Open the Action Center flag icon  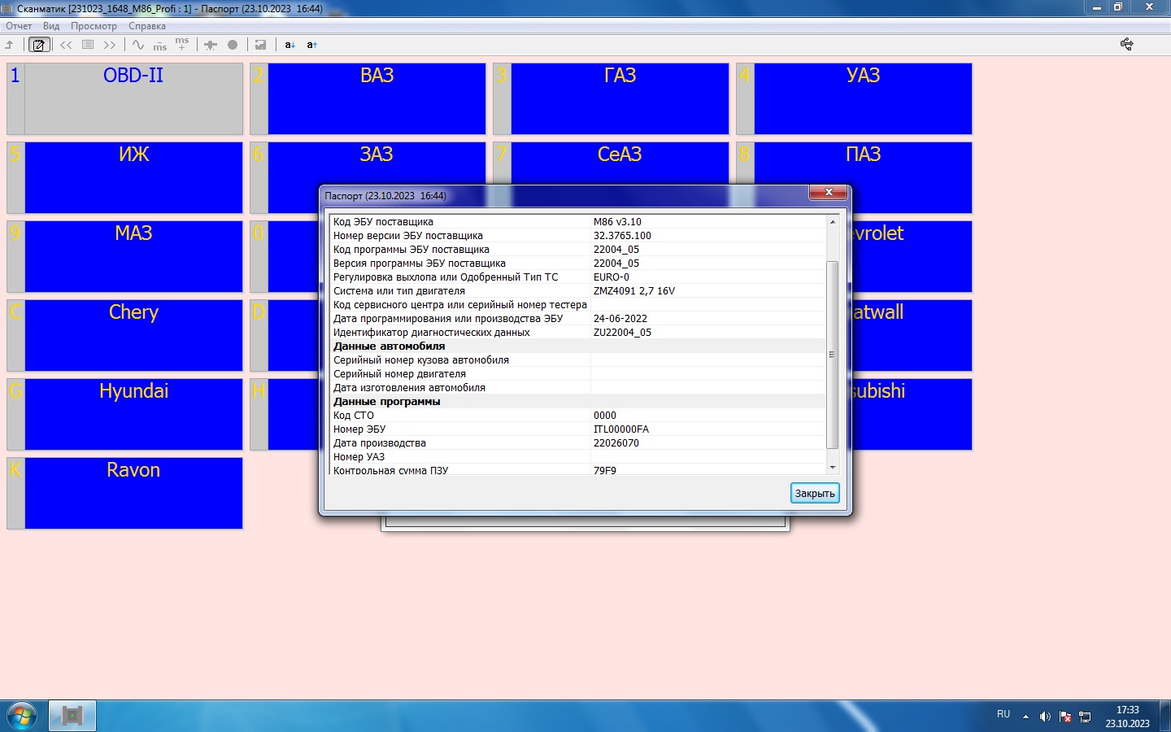tap(1064, 717)
